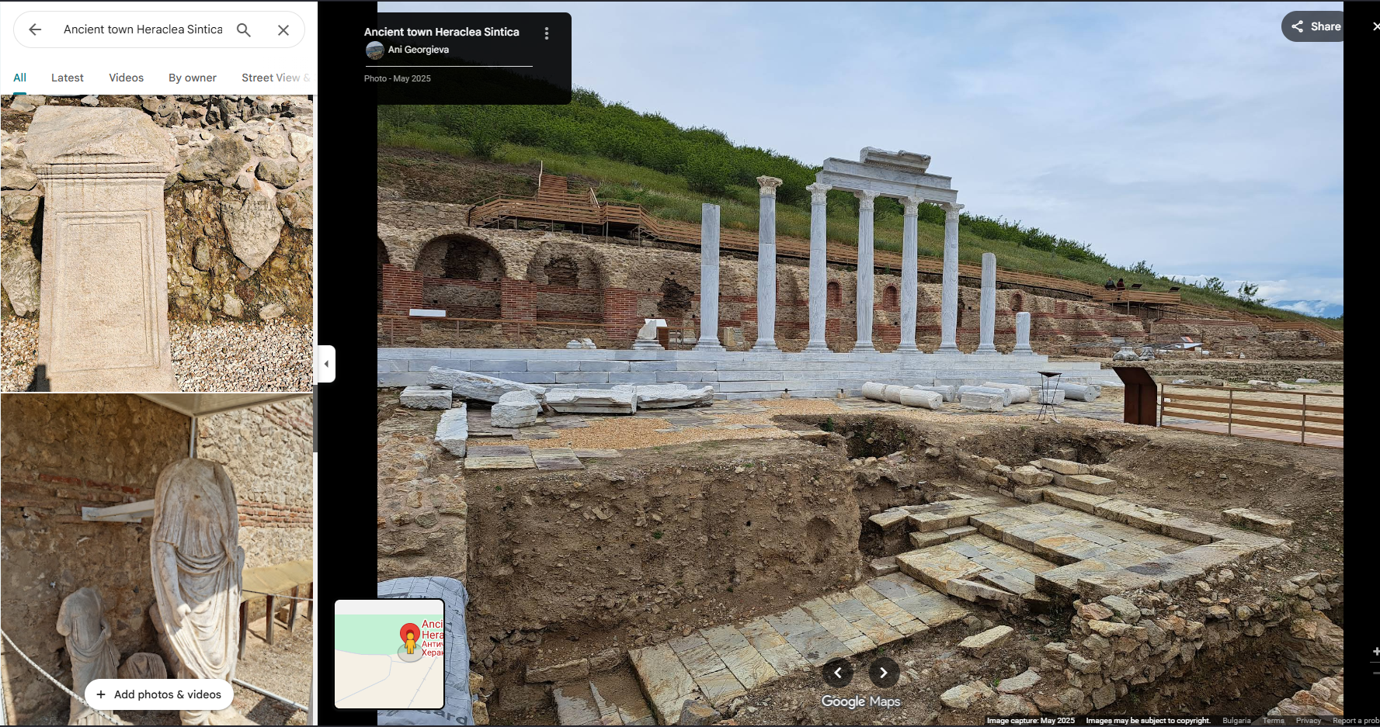
Task: Advance to the next photo
Action: 884,673
